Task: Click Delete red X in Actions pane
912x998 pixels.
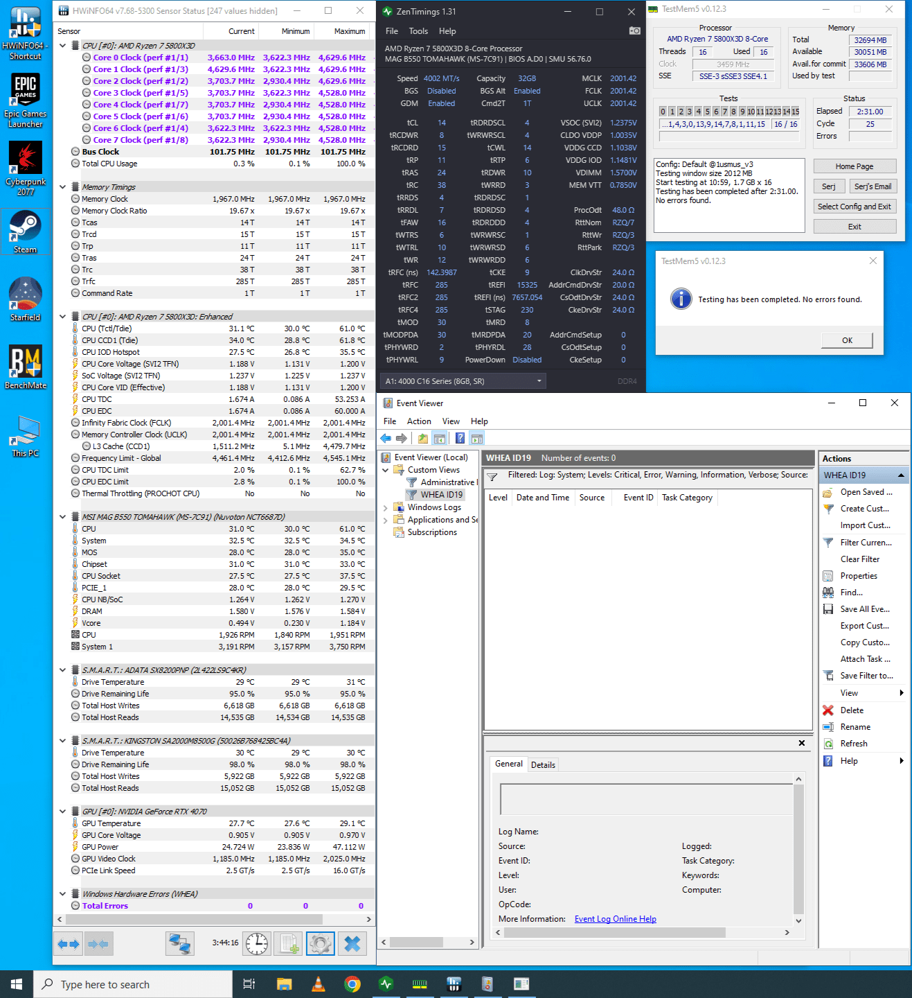Action: (828, 710)
